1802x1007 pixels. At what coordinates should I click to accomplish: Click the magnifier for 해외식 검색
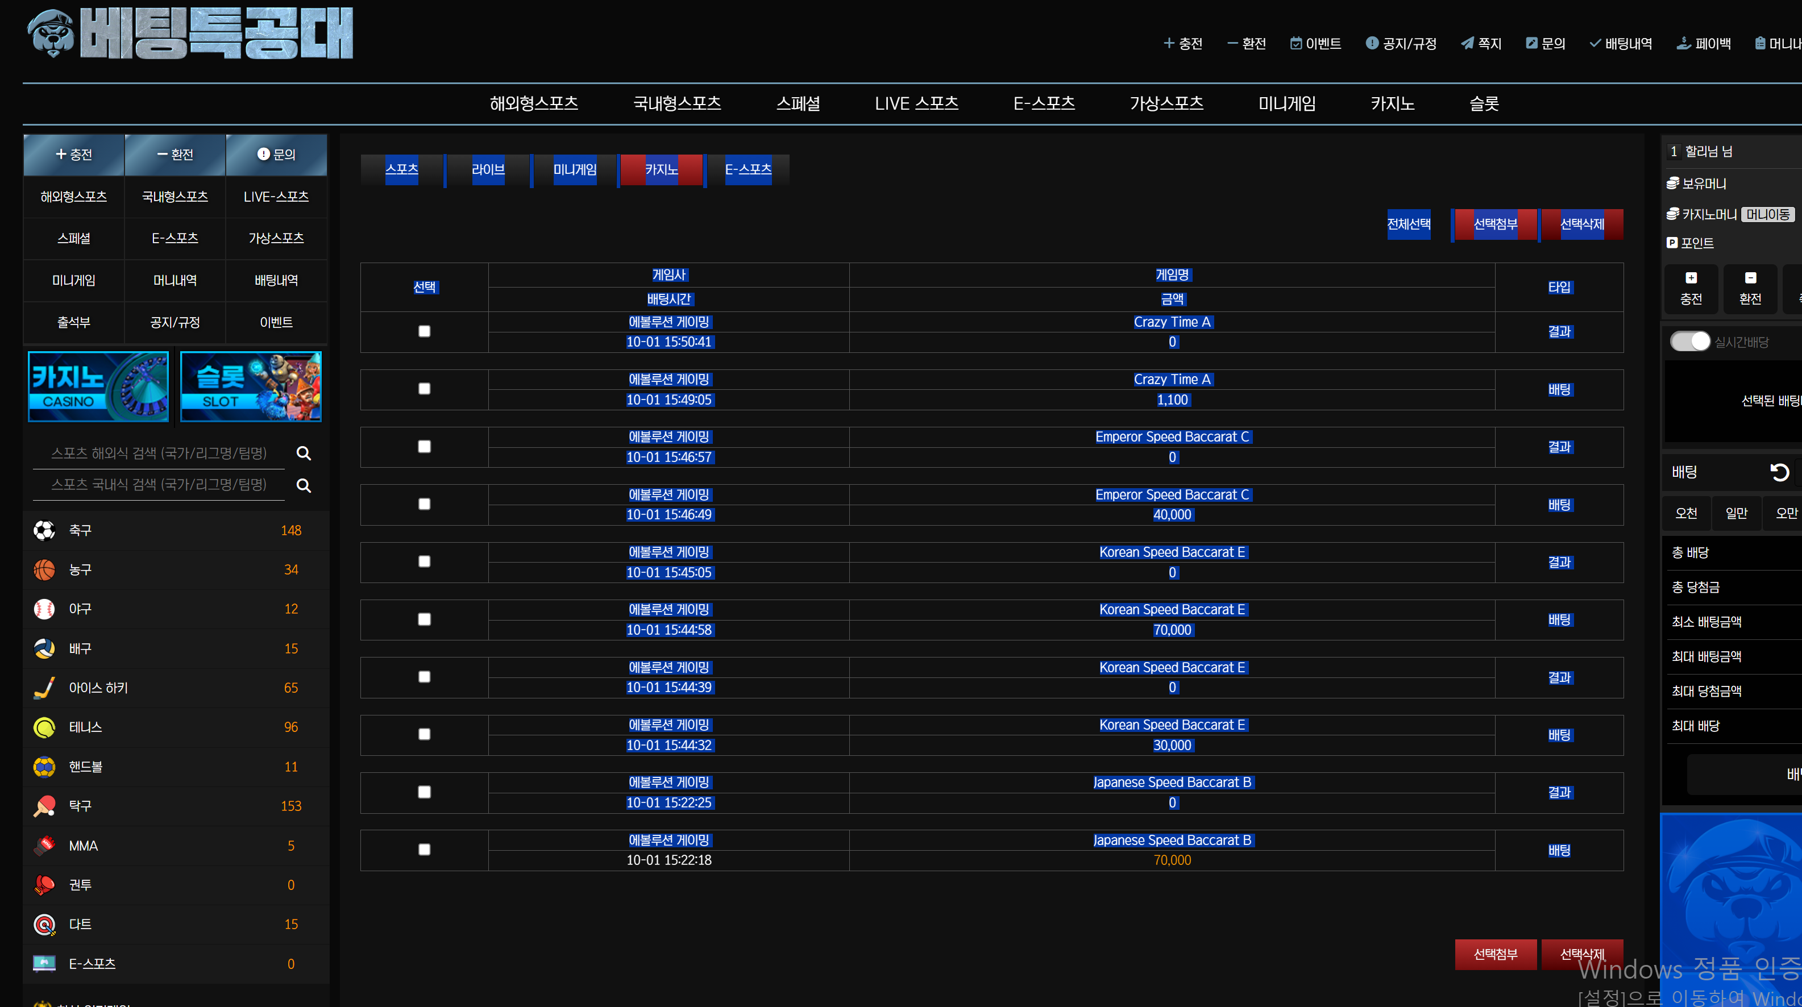click(304, 453)
